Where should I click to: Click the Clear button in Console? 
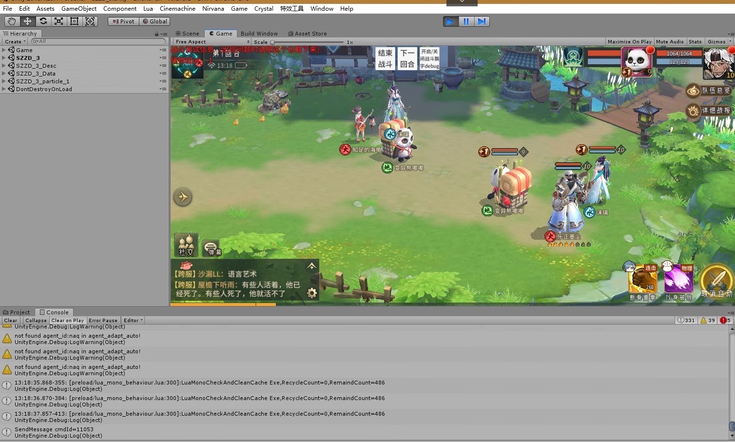click(11, 321)
